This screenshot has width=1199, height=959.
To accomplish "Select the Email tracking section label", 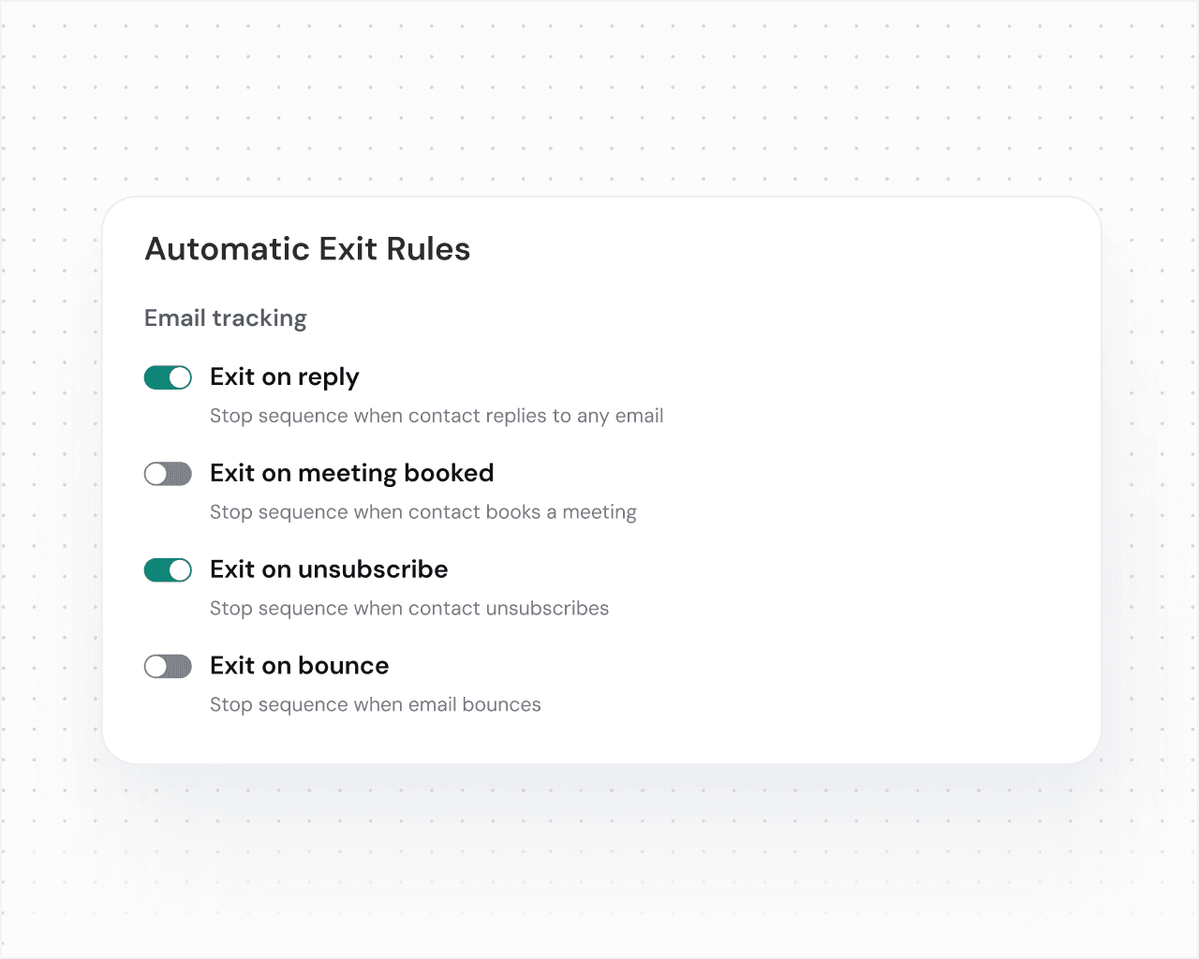I will 225,318.
